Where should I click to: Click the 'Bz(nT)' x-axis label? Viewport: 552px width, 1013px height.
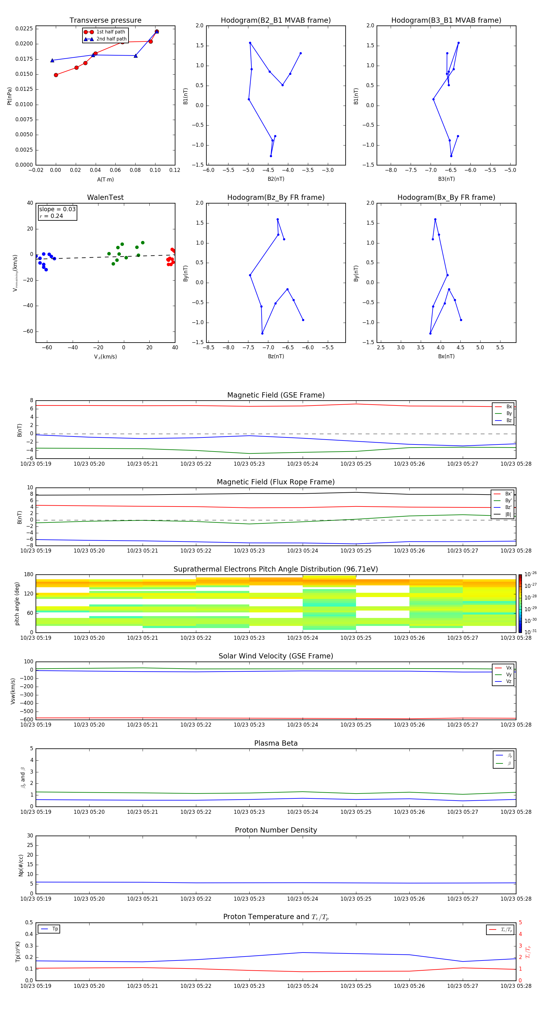pyautogui.click(x=276, y=356)
